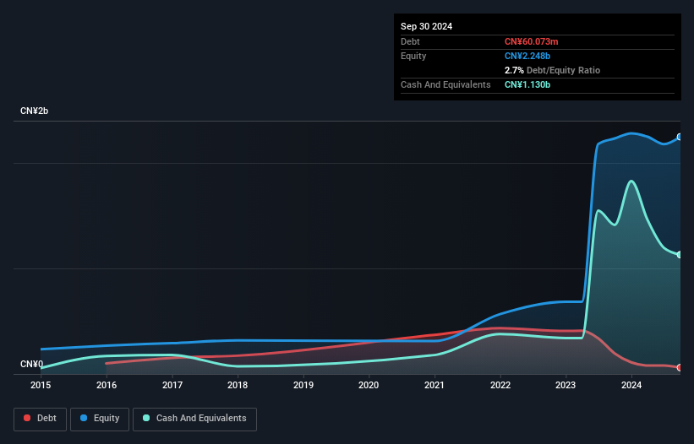Click Cash And Equivalents label in tooltip
694x444 pixels.
pos(445,84)
